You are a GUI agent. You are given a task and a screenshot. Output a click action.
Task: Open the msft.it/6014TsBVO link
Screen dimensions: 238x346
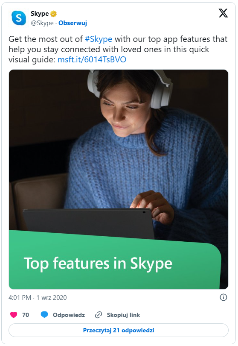click(x=92, y=59)
